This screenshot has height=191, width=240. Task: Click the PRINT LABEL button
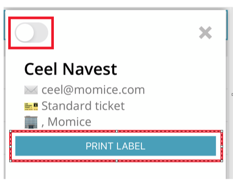(x=115, y=146)
